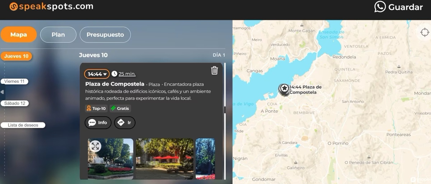Click Cangas on the map
The width and height of the screenshot is (431, 184).
pos(255,71)
